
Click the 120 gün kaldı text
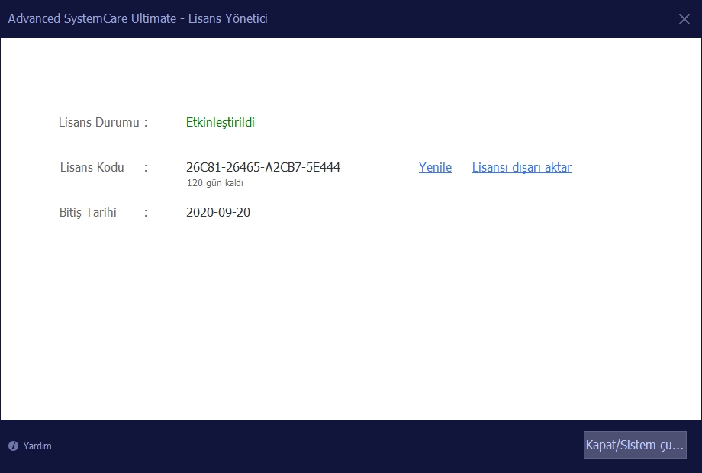tap(215, 182)
